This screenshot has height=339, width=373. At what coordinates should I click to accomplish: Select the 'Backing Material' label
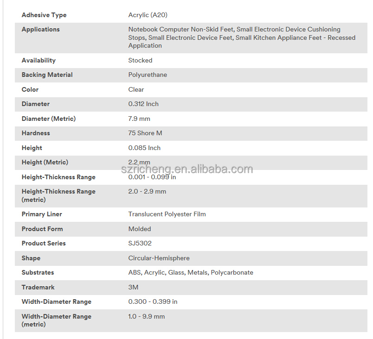click(47, 75)
